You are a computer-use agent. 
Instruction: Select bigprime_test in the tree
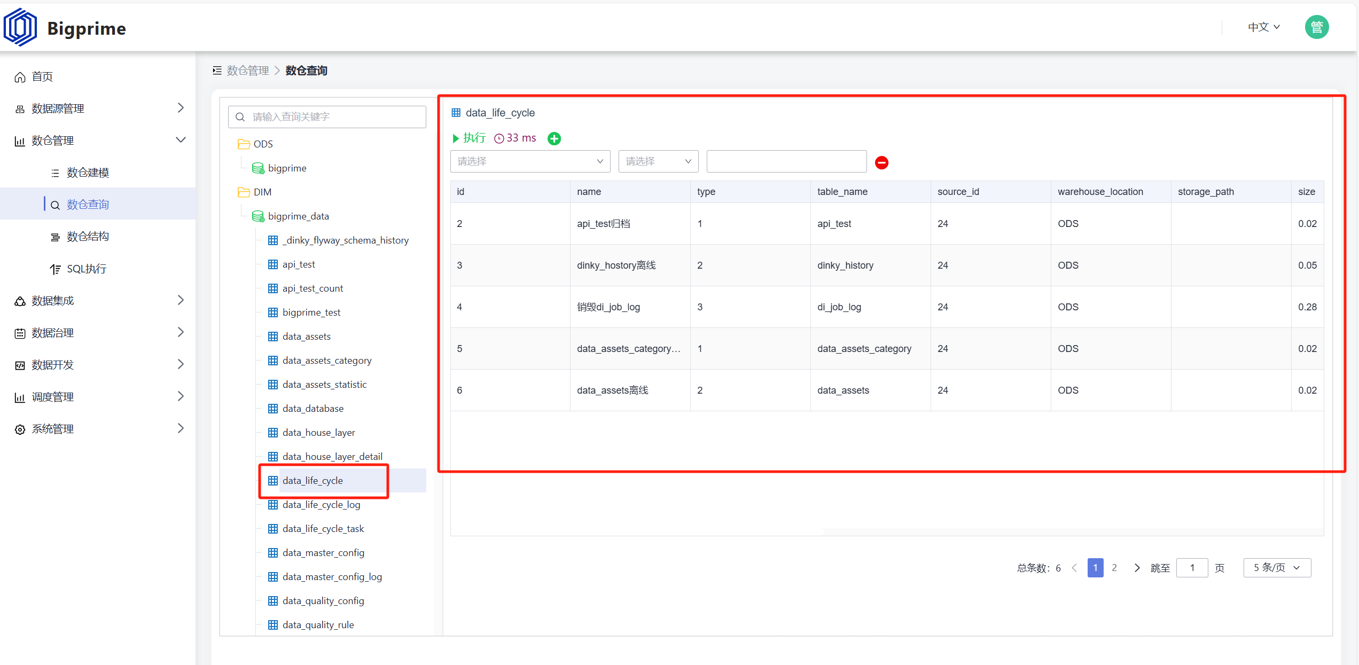click(x=311, y=312)
